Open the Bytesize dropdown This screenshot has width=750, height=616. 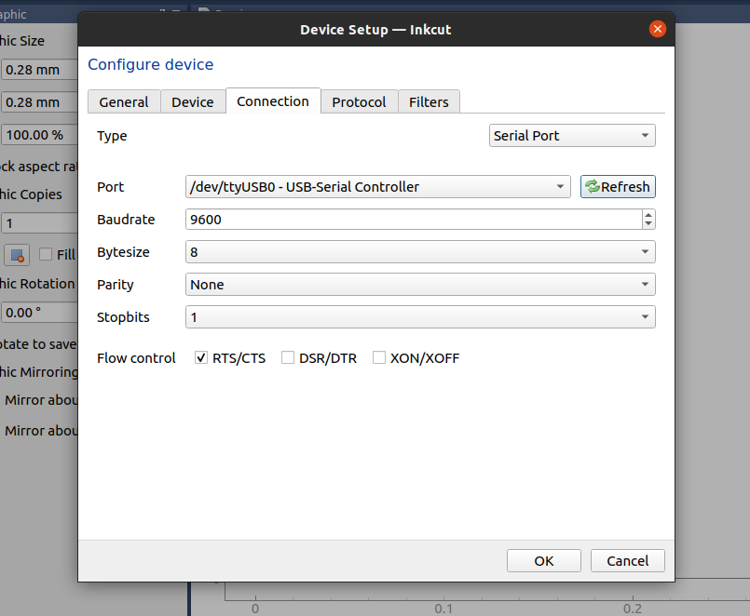pyautogui.click(x=420, y=252)
